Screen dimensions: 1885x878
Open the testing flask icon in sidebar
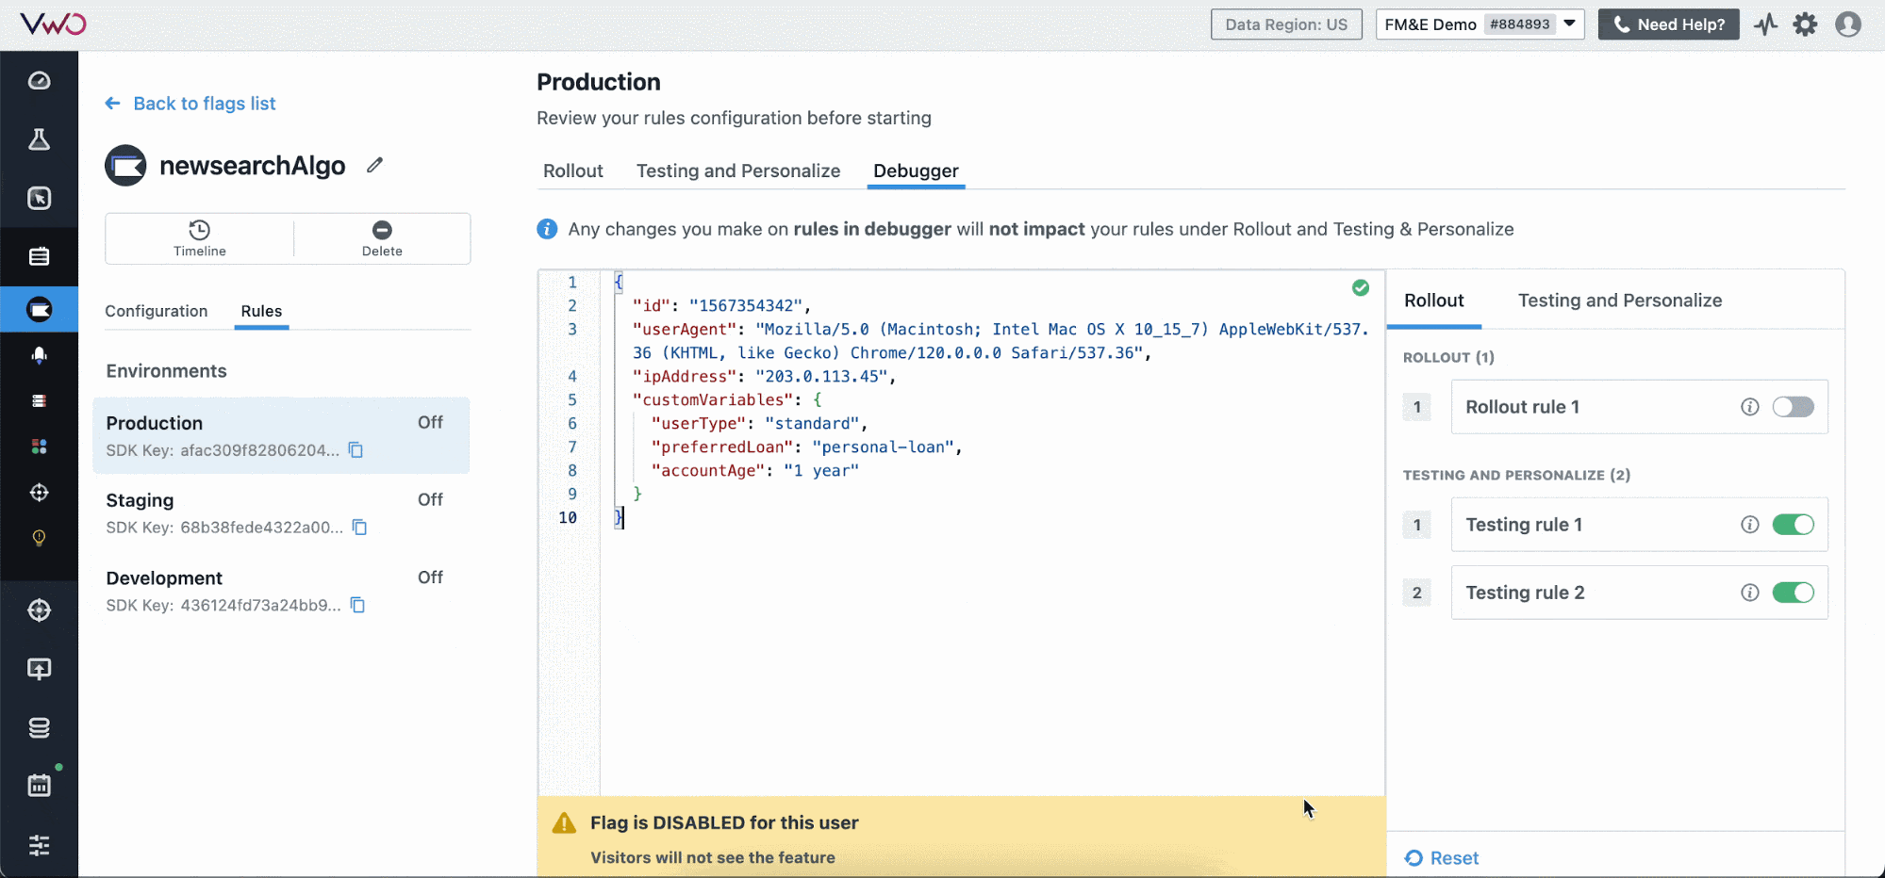tap(39, 139)
